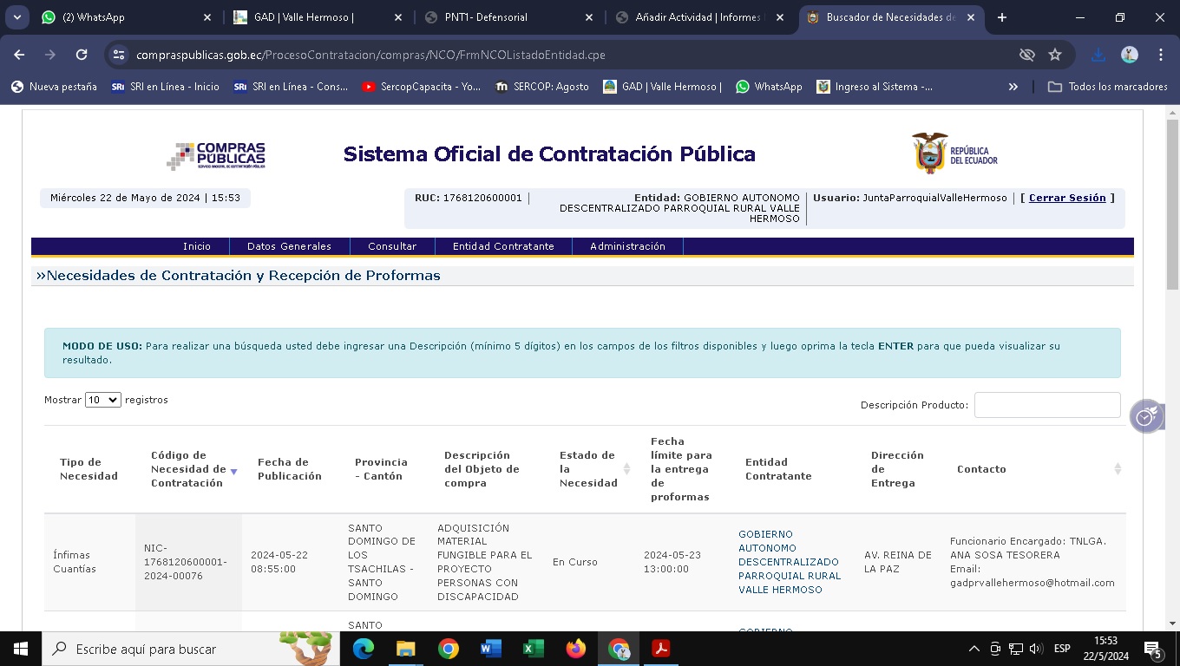The width and height of the screenshot is (1180, 666).
Task: Open GOBIERNO AUTONOMO DESCENTRALIZADO entity link
Action: (788, 562)
